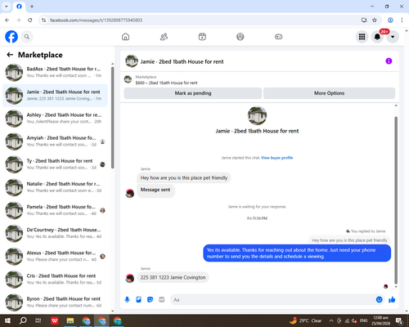The width and height of the screenshot is (409, 327).
Task: Open conversation info purple icon
Action: pos(389,61)
